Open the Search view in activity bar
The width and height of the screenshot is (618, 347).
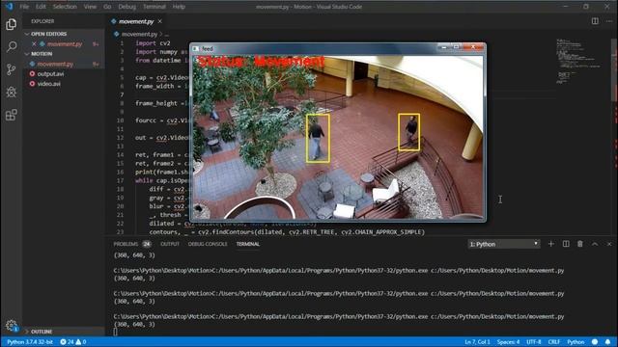(11, 47)
